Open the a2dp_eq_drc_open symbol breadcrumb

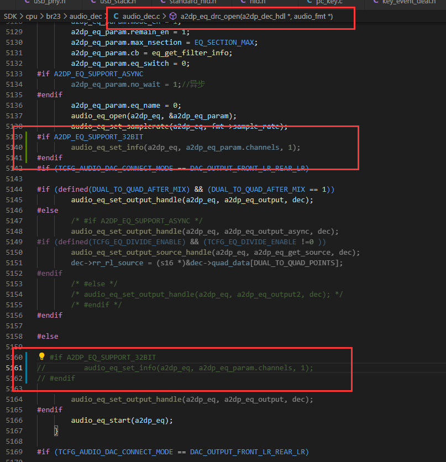click(x=256, y=16)
